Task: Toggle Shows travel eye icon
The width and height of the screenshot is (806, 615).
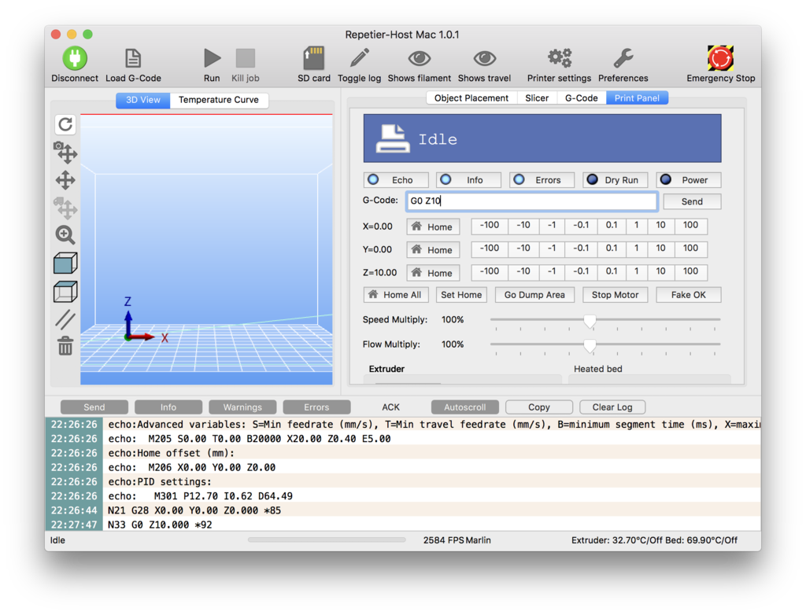Action: 484,58
